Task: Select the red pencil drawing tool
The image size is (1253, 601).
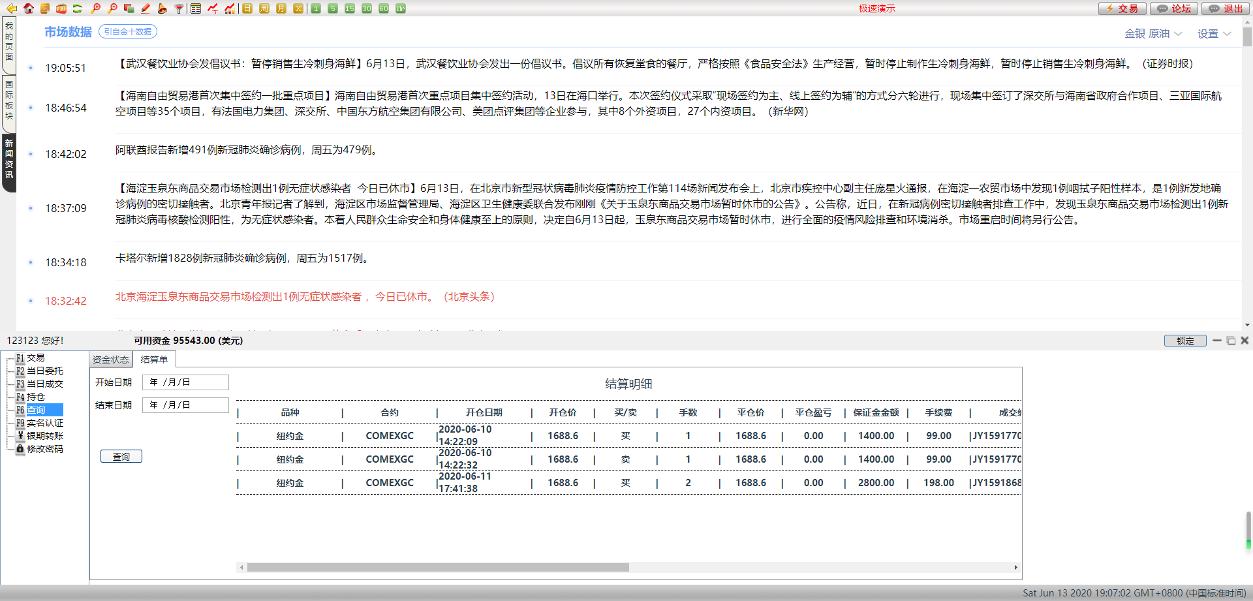Action: [146, 8]
